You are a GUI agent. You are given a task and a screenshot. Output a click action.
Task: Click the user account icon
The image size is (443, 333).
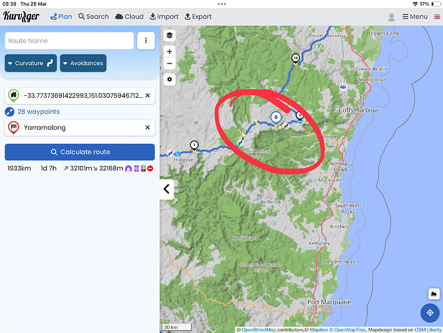(392, 17)
